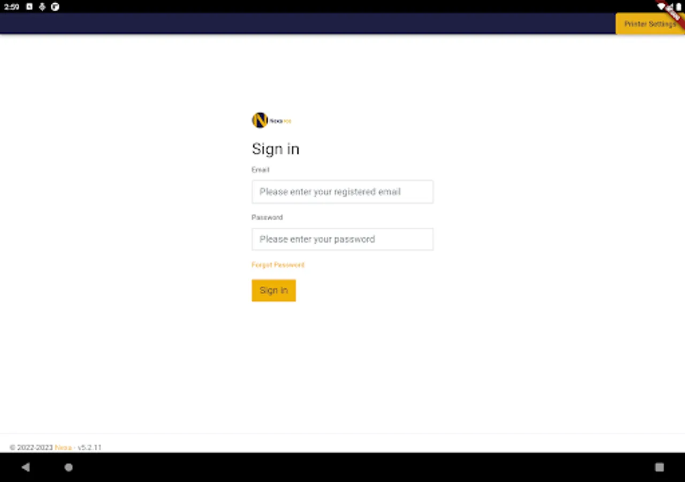
Task: Open recent apps with the square button
Action: coord(659,467)
